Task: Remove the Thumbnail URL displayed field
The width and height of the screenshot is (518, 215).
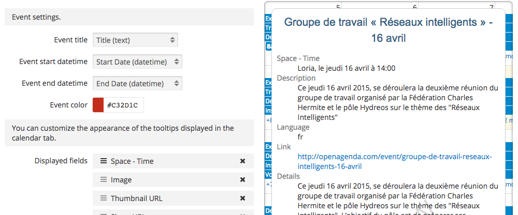Action: tap(242, 198)
